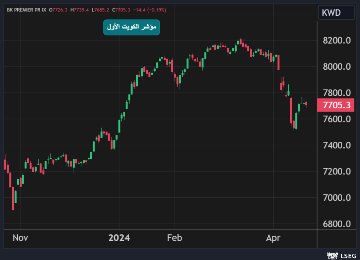The height and width of the screenshot is (260, 360).
Task: Click the 6800.0 price axis label
Action: pyautogui.click(x=336, y=224)
